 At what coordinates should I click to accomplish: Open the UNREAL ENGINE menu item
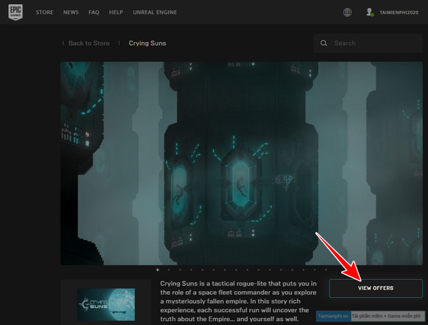click(x=155, y=12)
